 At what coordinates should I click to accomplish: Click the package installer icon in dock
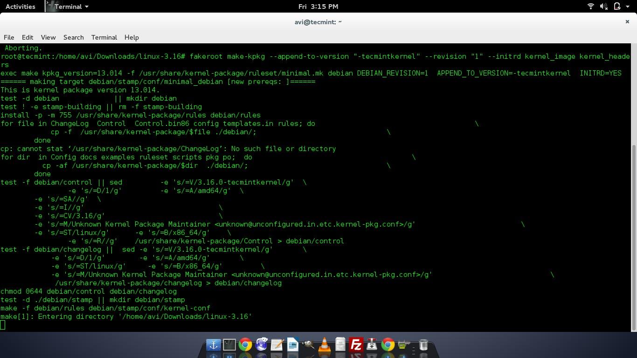pyautogui.click(x=372, y=345)
